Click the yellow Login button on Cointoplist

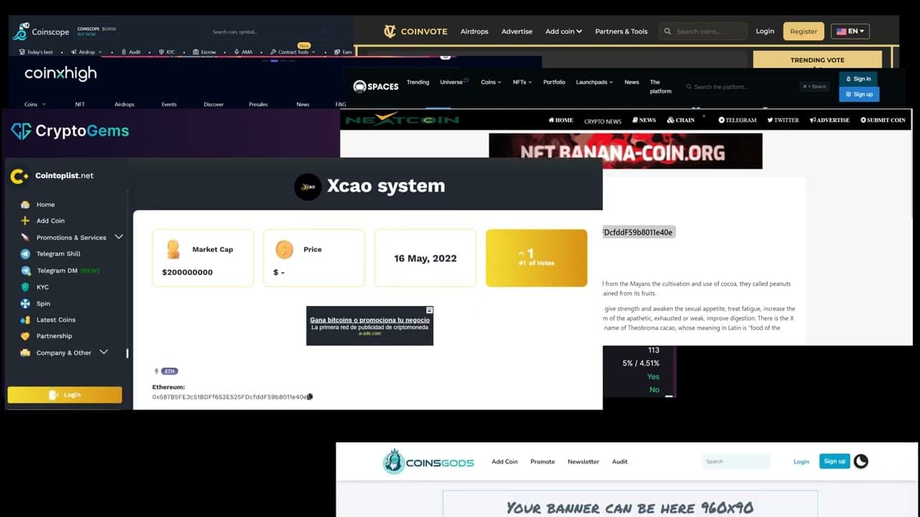65,395
